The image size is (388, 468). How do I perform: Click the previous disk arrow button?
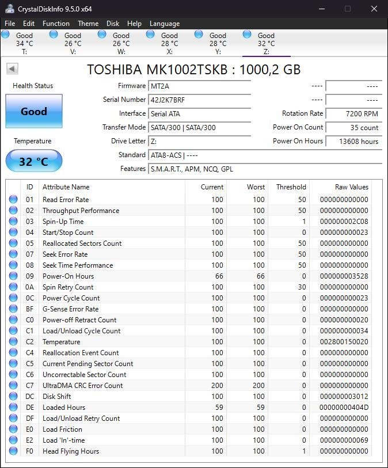coord(12,69)
